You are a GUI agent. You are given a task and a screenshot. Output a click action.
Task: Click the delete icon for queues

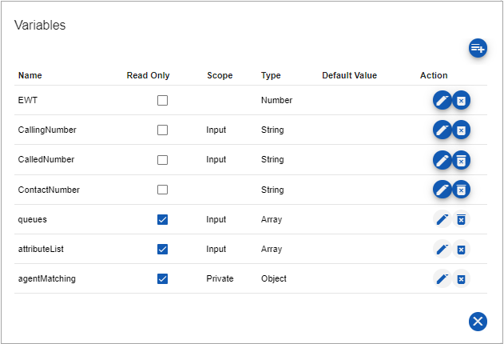point(461,219)
